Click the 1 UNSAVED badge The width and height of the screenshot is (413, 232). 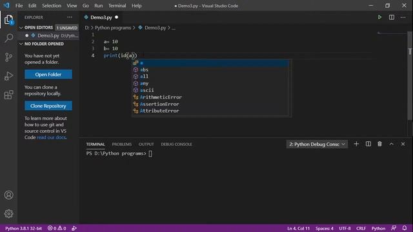coord(67,28)
